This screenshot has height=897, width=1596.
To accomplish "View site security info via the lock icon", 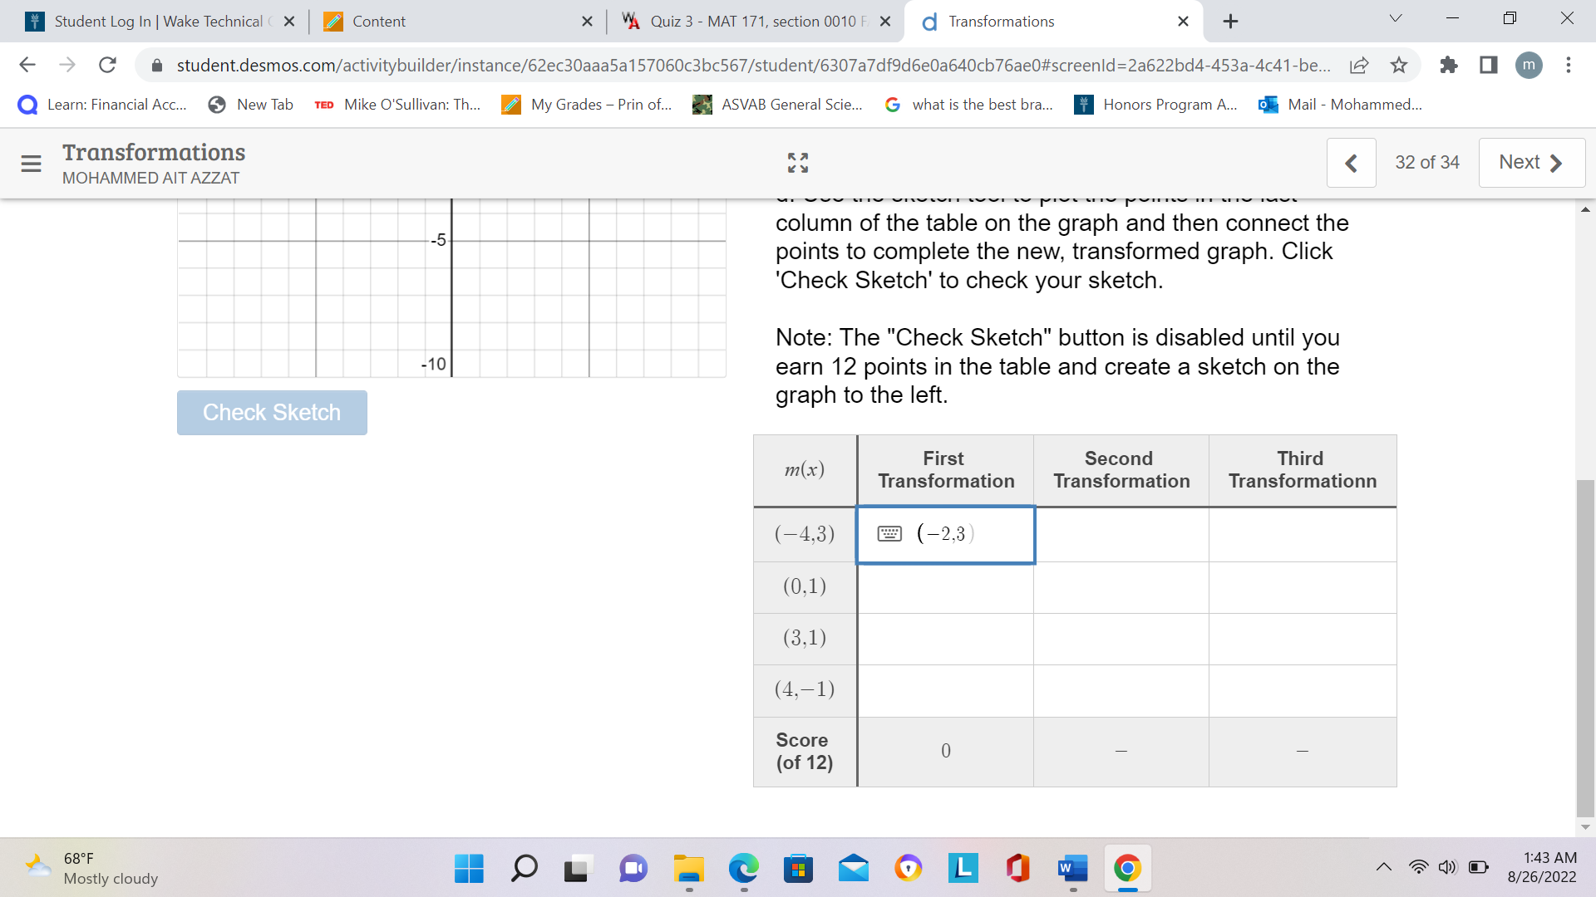I will pos(156,65).
